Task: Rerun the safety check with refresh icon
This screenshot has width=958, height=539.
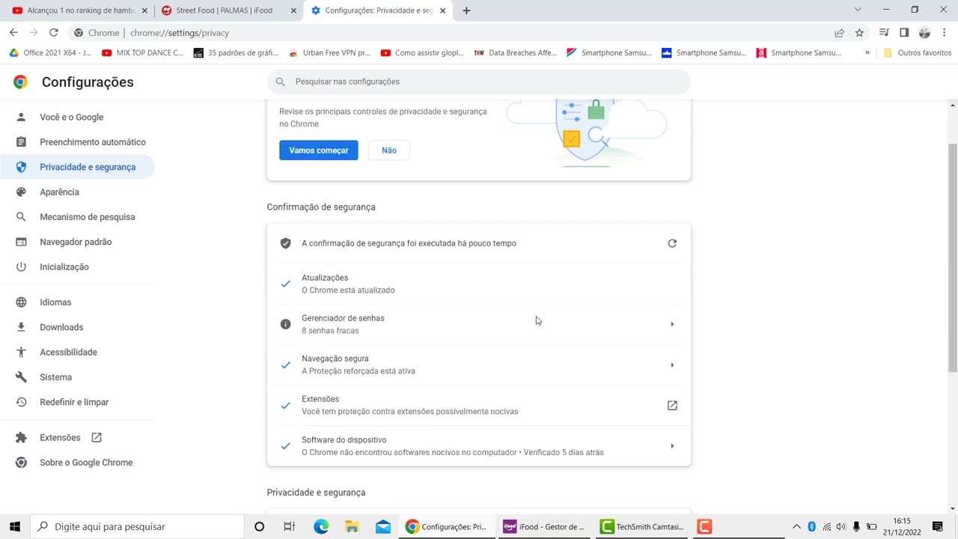Action: point(672,243)
